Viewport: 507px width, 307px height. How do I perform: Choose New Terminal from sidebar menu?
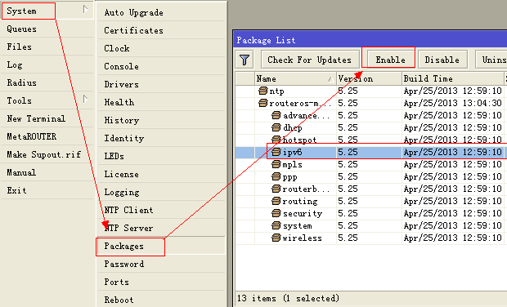coord(36,118)
